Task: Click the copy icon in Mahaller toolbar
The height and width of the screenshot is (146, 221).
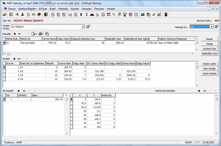Action: 47,34
